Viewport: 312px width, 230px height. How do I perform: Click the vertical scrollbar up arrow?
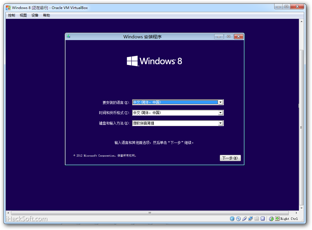pos(302,21)
